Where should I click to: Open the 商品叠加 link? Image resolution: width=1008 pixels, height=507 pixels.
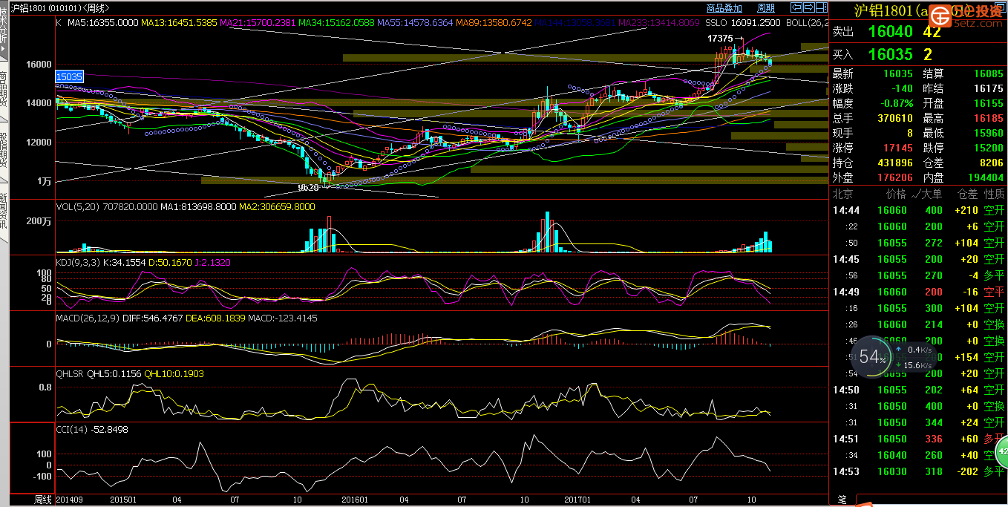(724, 8)
